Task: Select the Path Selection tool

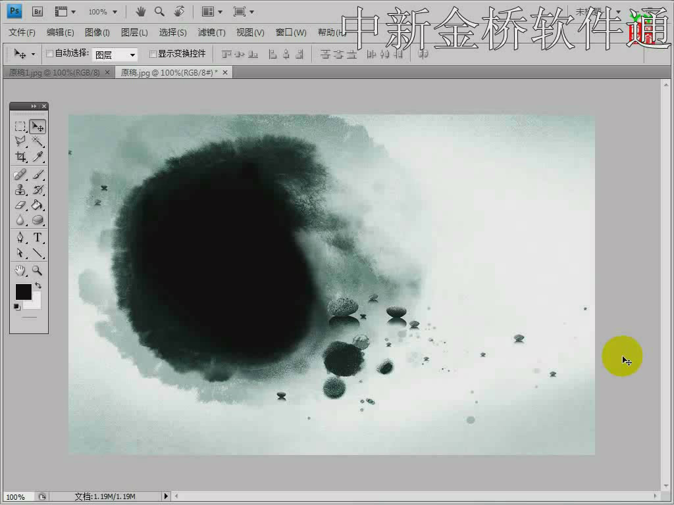Action: tap(20, 253)
